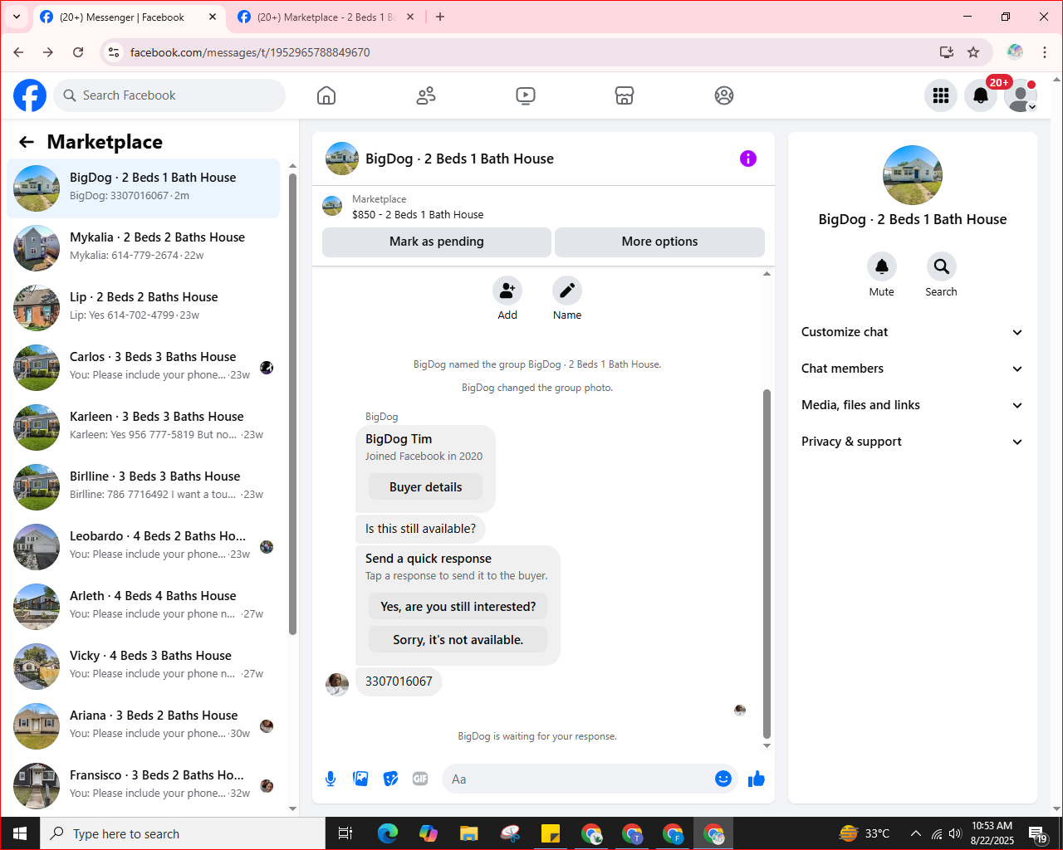Open Carlos 3 Beds 3 Baths House chat

coord(144,368)
